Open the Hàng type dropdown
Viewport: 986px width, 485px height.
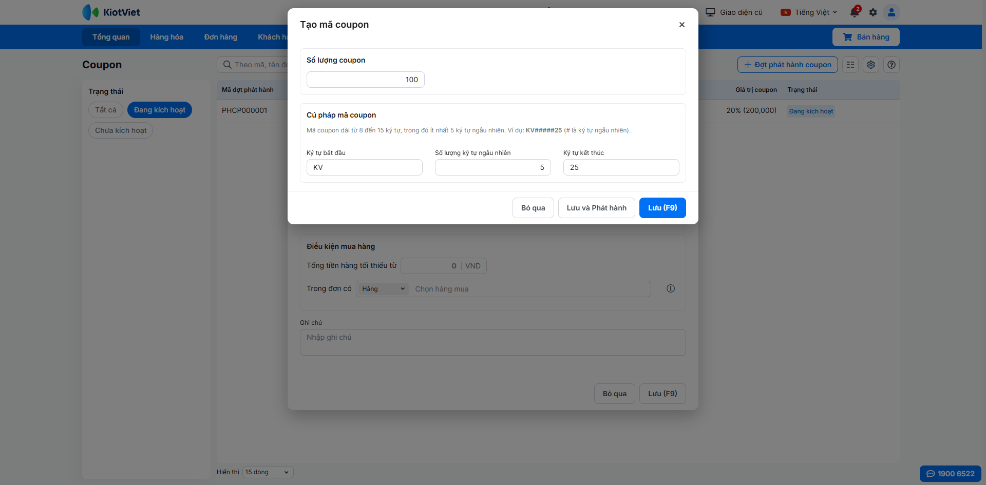383,289
